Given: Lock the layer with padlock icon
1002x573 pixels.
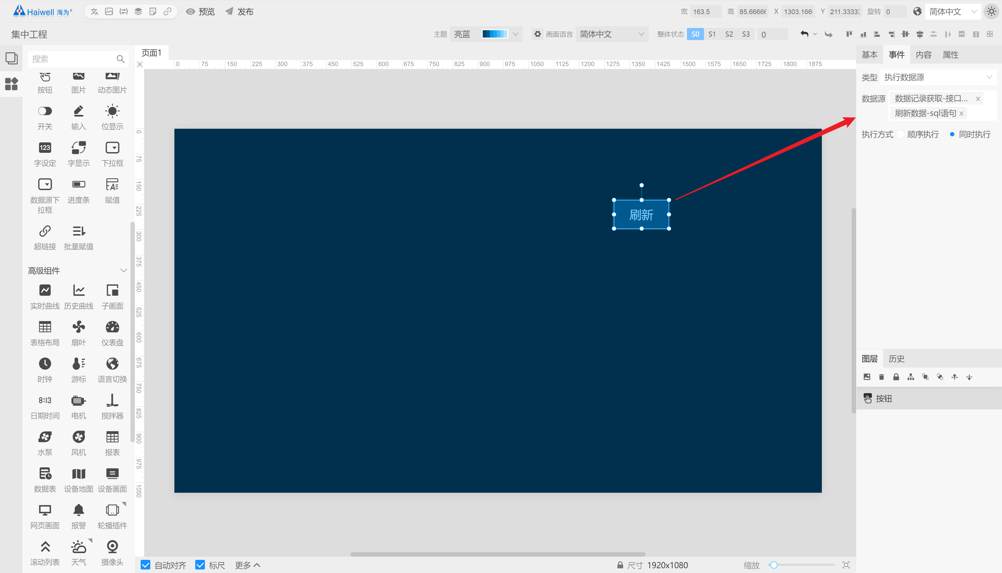Looking at the screenshot, I should coord(896,377).
